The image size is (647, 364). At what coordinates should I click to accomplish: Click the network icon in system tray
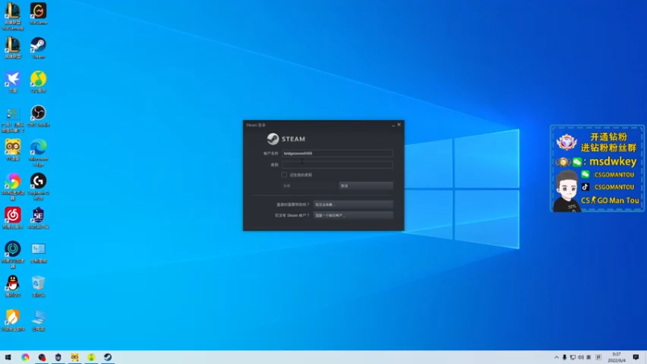click(573, 358)
